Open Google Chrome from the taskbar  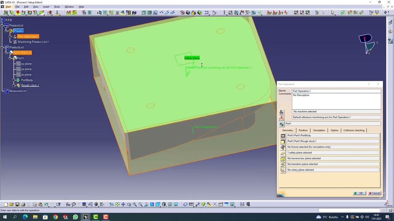pos(55,217)
